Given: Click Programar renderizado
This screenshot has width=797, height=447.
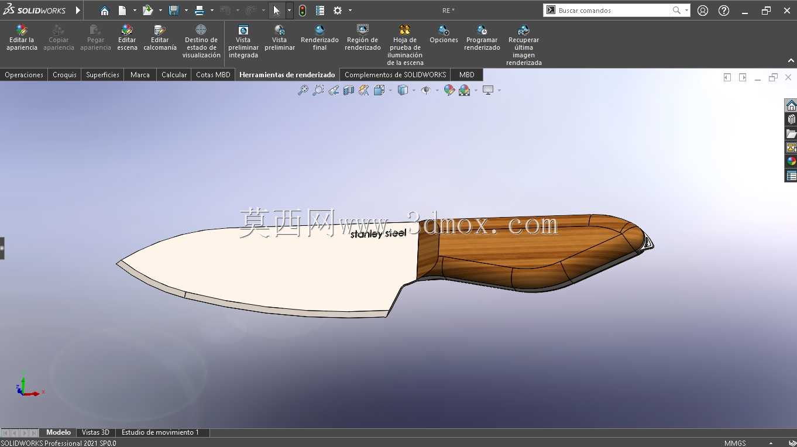Looking at the screenshot, I should 482,38.
